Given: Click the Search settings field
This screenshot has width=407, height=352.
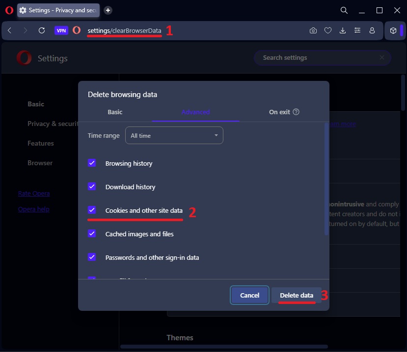Looking at the screenshot, I should click(319, 58).
